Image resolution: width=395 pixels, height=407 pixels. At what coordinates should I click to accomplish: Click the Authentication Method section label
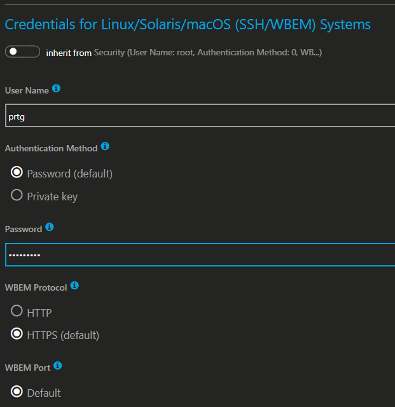(51, 148)
